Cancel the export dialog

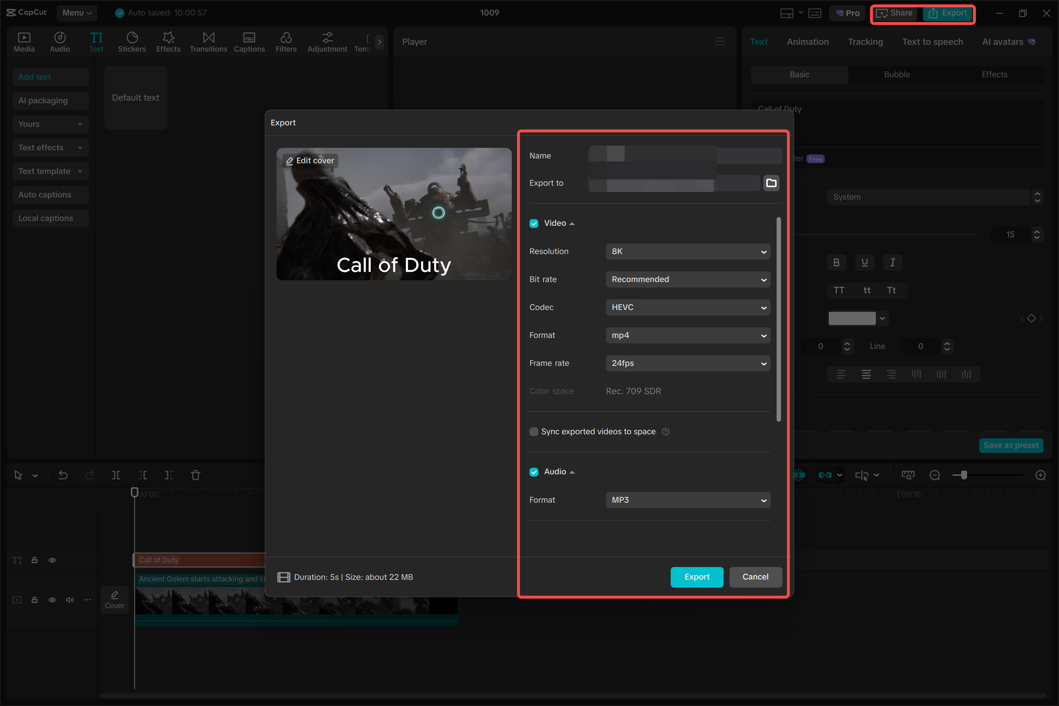(755, 577)
